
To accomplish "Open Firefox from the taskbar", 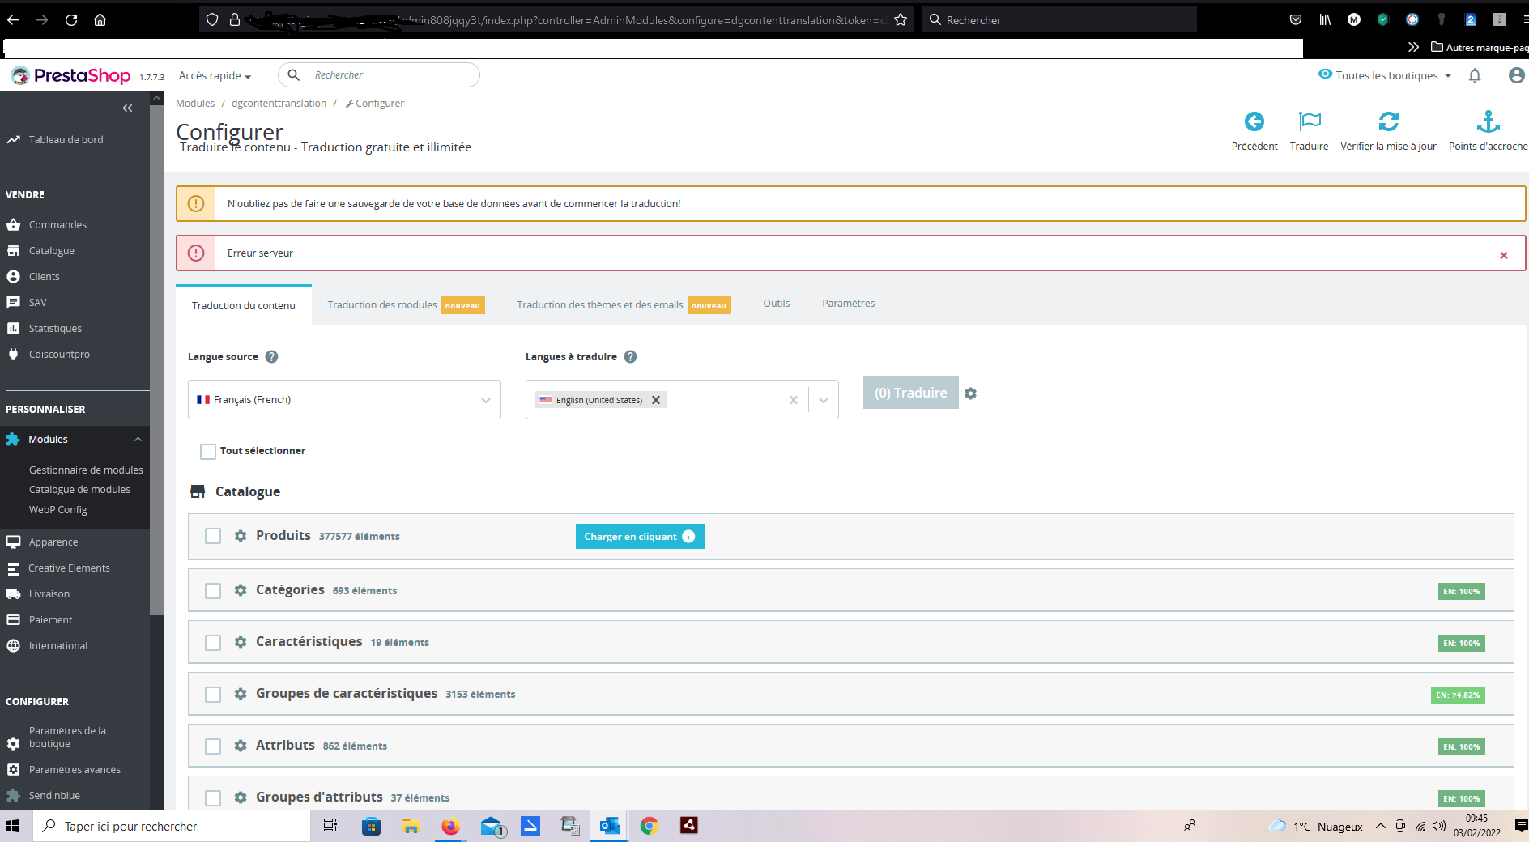I will (x=450, y=826).
